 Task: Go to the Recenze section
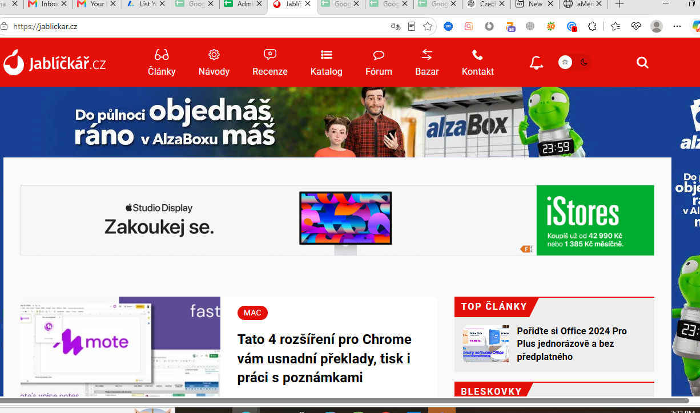coord(270,62)
